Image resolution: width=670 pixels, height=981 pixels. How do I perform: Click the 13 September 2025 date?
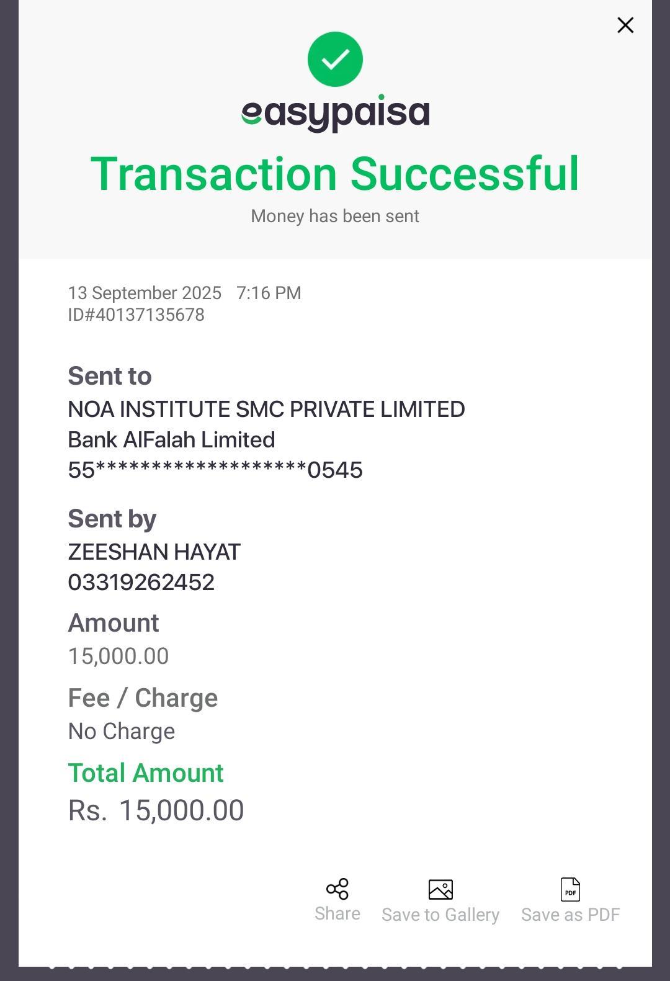click(145, 293)
